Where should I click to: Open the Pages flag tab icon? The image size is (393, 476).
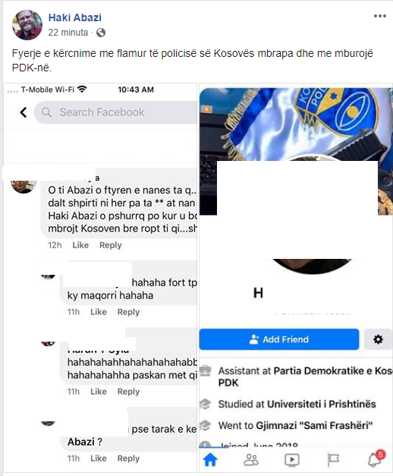(333, 460)
